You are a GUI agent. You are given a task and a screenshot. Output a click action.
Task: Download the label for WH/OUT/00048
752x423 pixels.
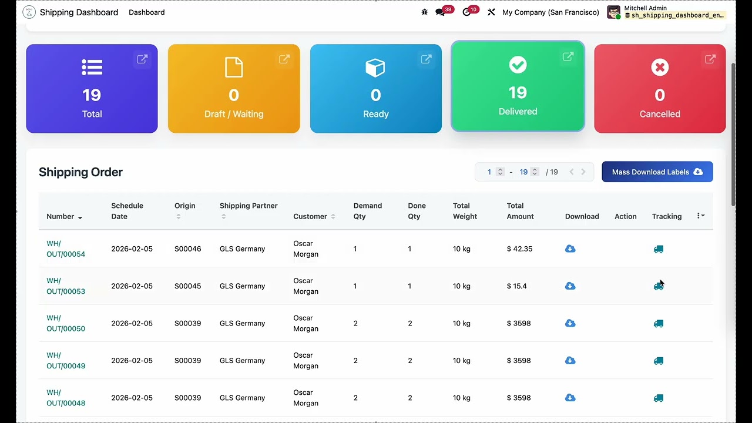pos(570,398)
